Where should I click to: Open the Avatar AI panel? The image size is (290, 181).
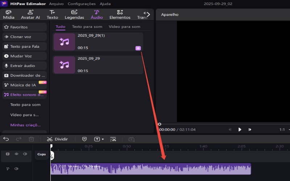tap(30, 14)
